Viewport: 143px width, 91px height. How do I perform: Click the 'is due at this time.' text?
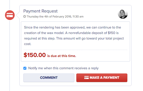(62, 56)
